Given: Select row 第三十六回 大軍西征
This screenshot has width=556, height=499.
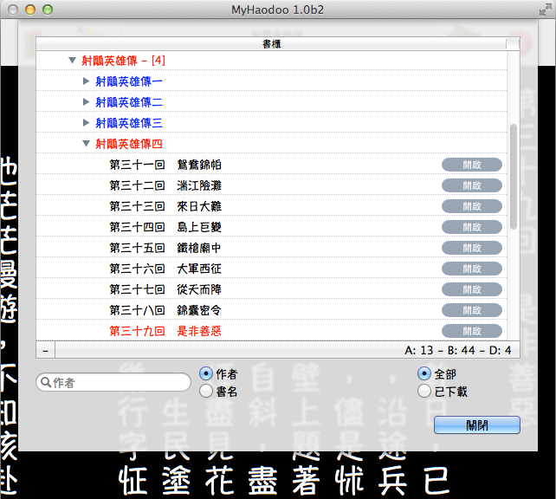Looking at the screenshot, I should pyautogui.click(x=272, y=269).
